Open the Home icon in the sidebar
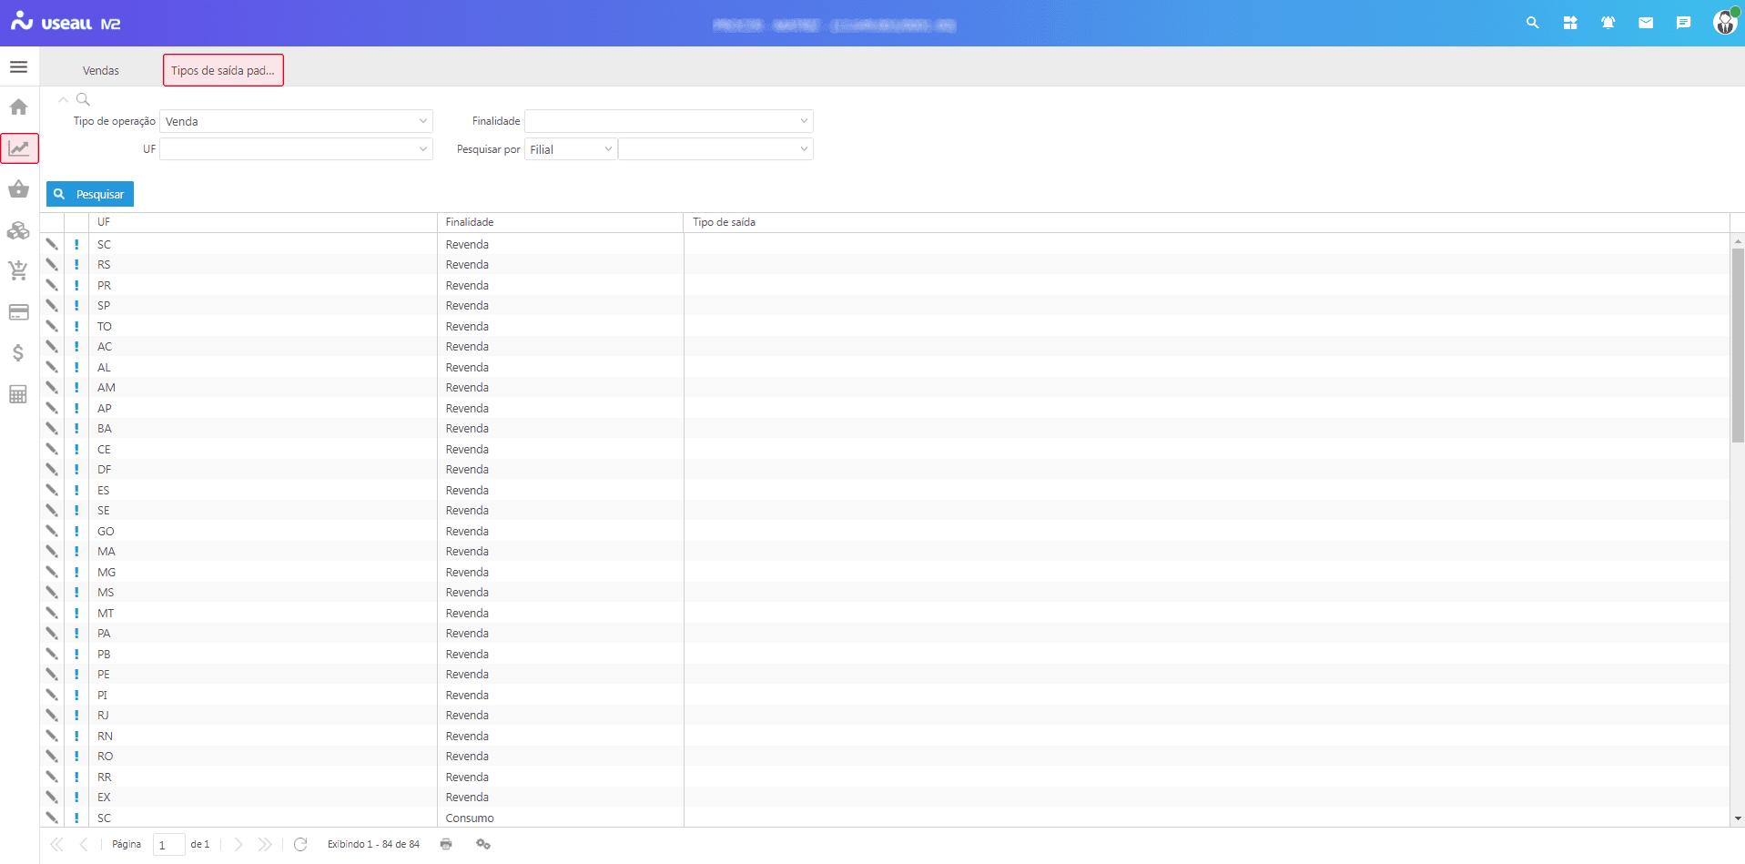The width and height of the screenshot is (1745, 864). [18, 107]
